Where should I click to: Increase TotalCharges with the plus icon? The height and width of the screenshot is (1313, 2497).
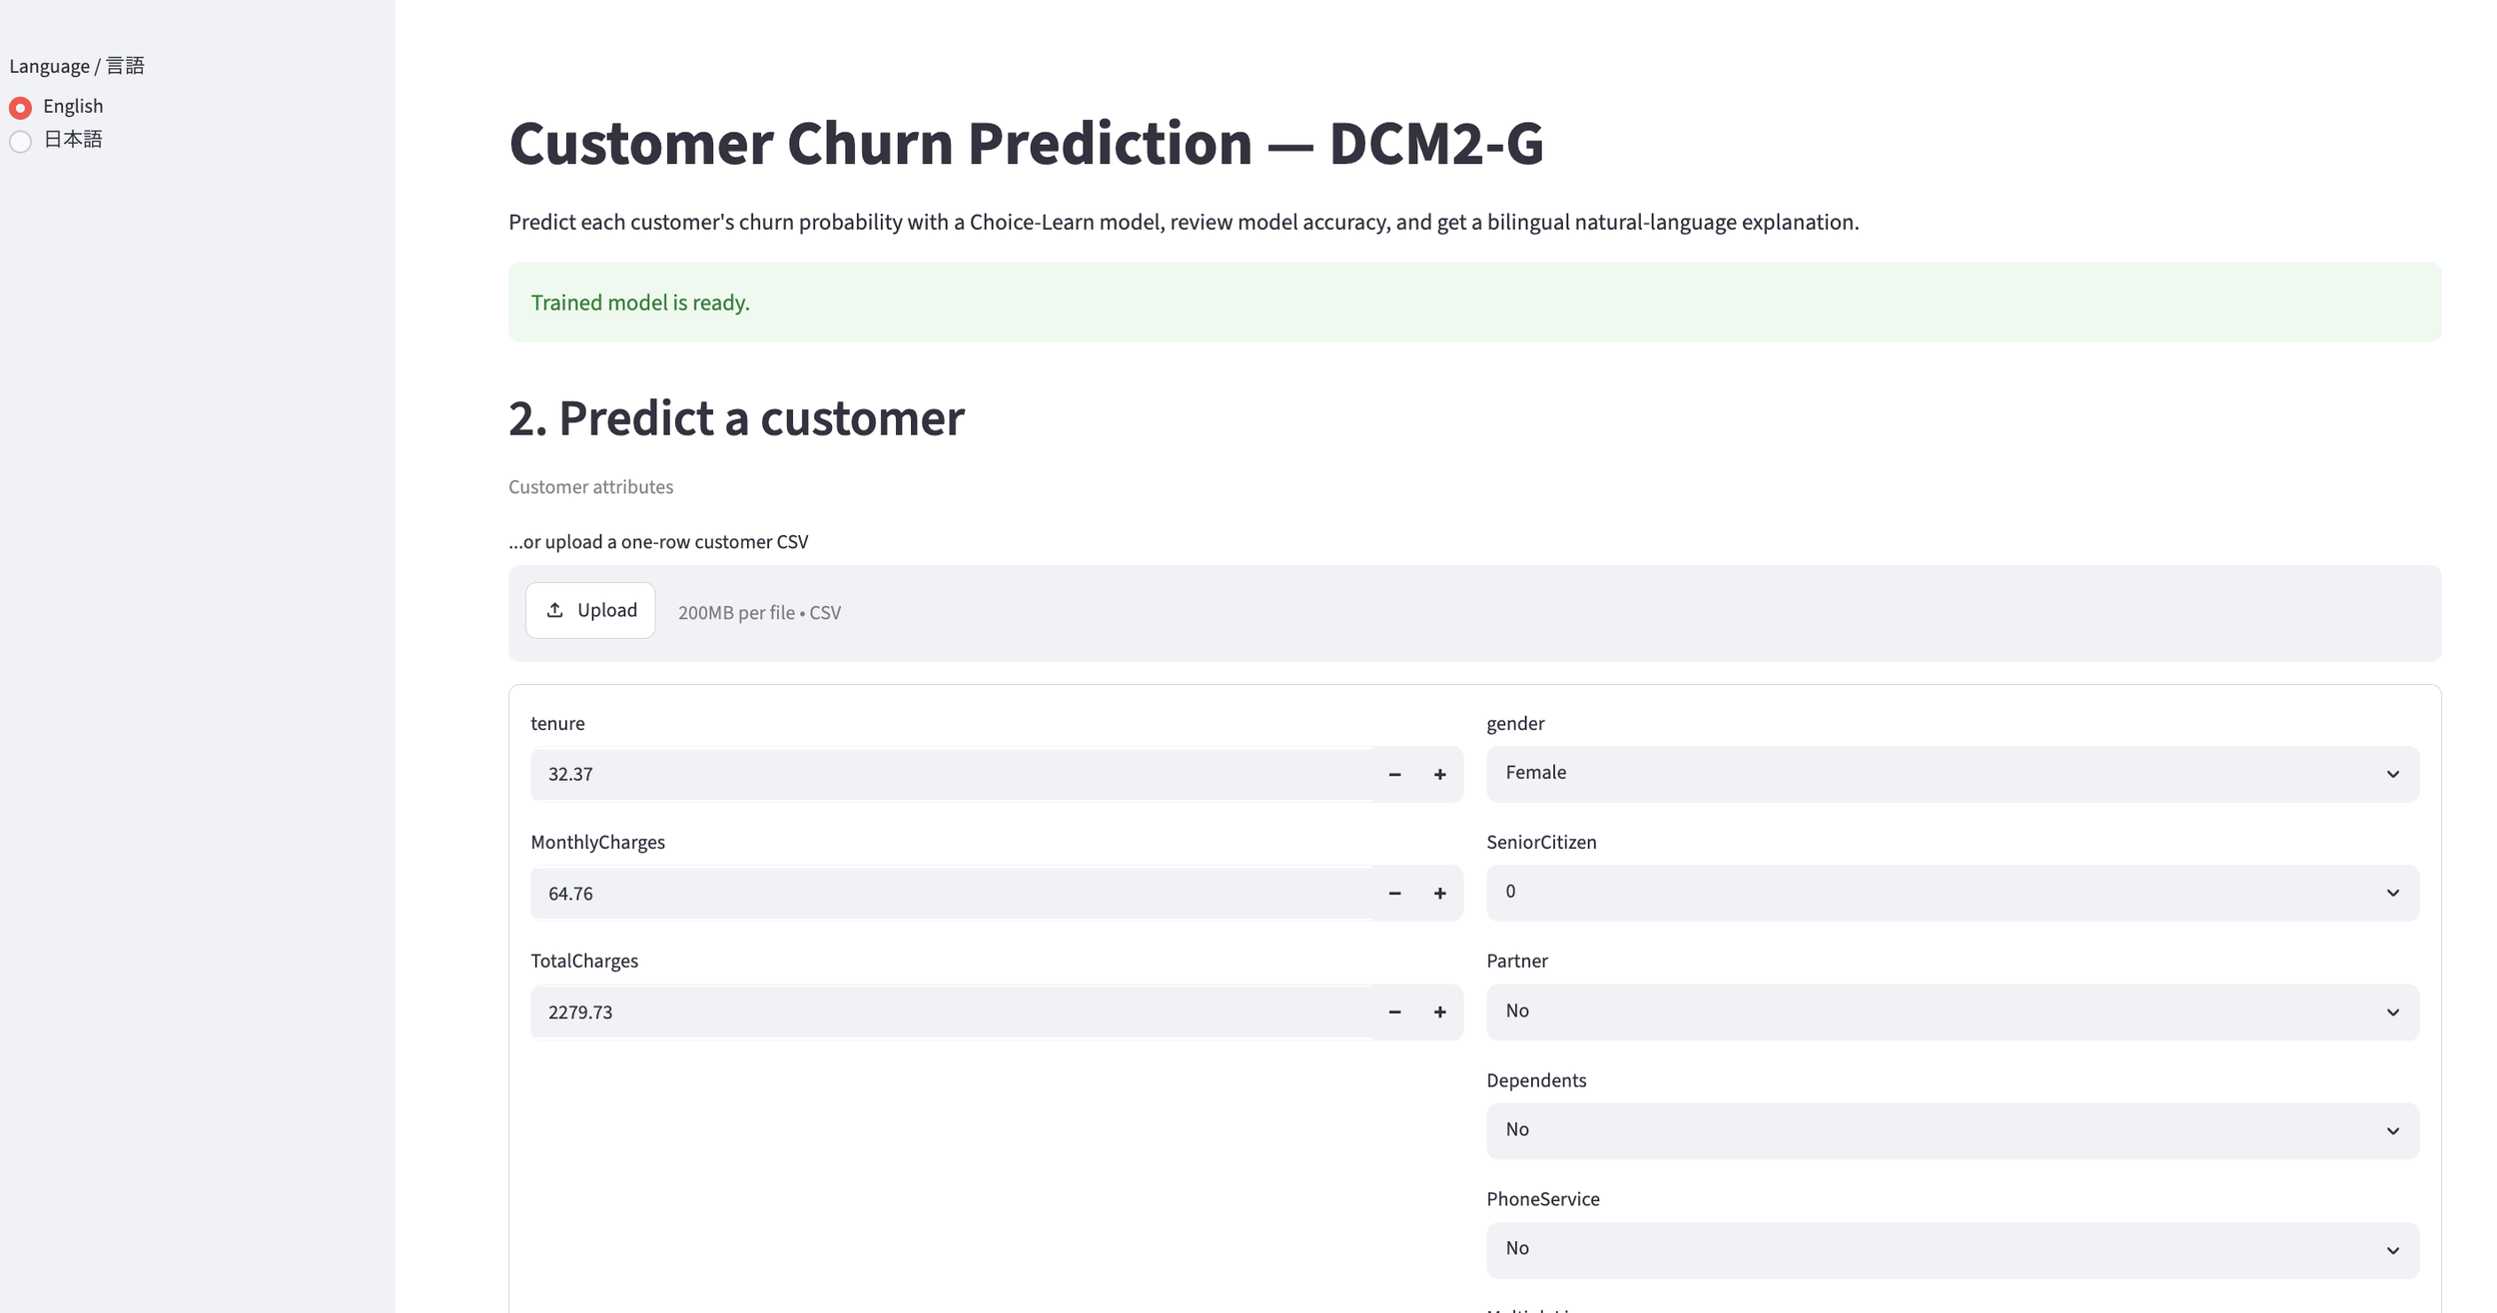tap(1440, 1011)
